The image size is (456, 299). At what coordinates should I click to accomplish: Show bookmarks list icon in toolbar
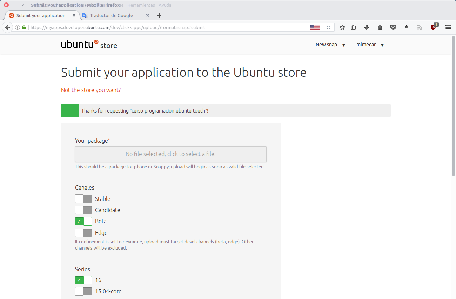coord(354,27)
